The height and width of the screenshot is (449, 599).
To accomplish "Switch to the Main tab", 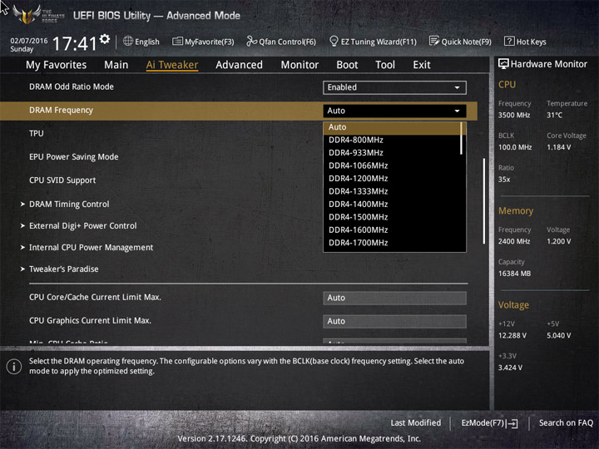I will [116, 65].
